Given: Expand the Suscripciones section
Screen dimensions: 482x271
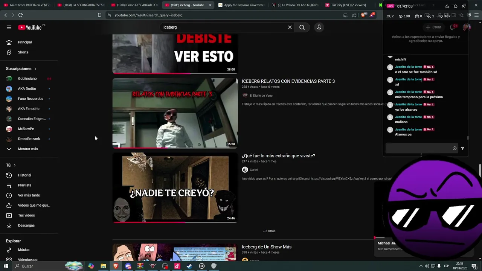Looking at the screenshot, I should (21, 69).
